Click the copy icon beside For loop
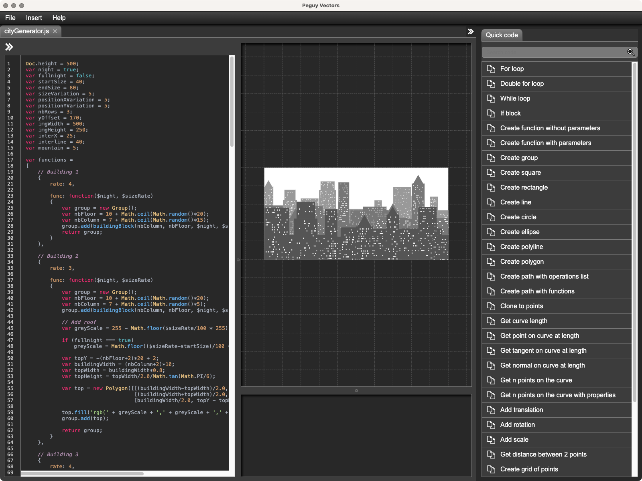The image size is (642, 481). 491,69
